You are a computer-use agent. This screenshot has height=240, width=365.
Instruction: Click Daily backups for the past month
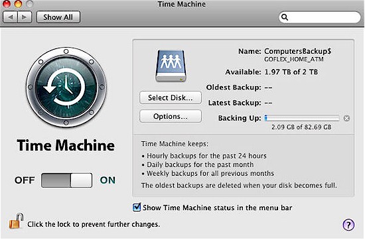(200, 164)
